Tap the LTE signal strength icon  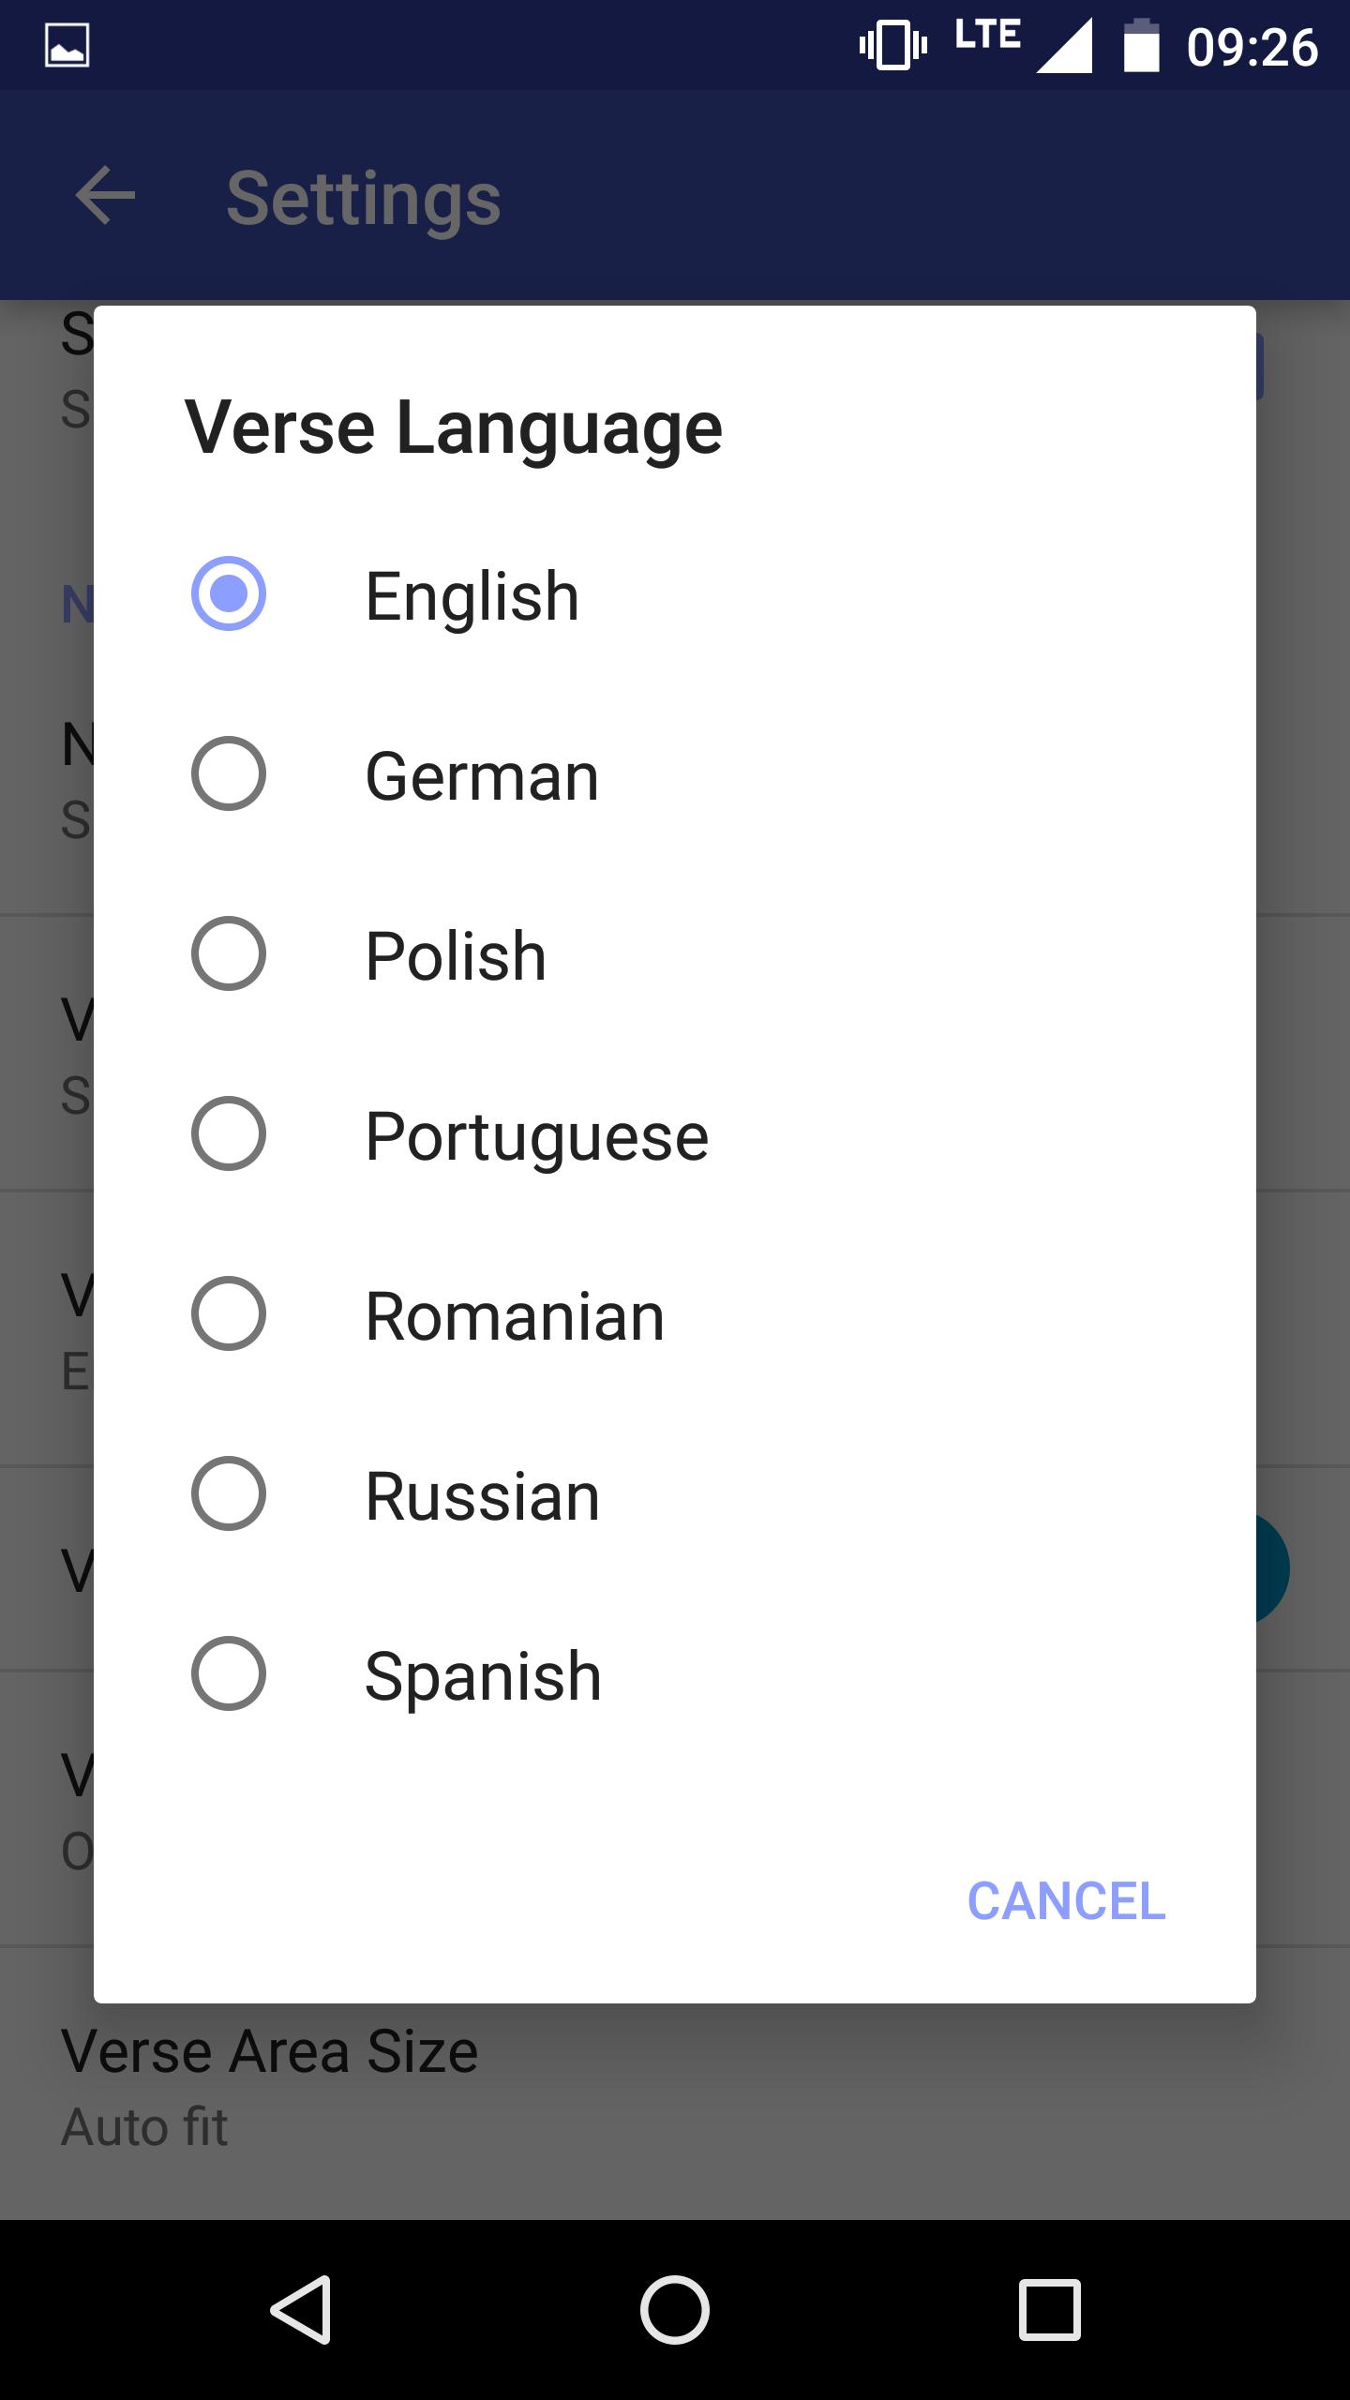pyautogui.click(x=1026, y=45)
